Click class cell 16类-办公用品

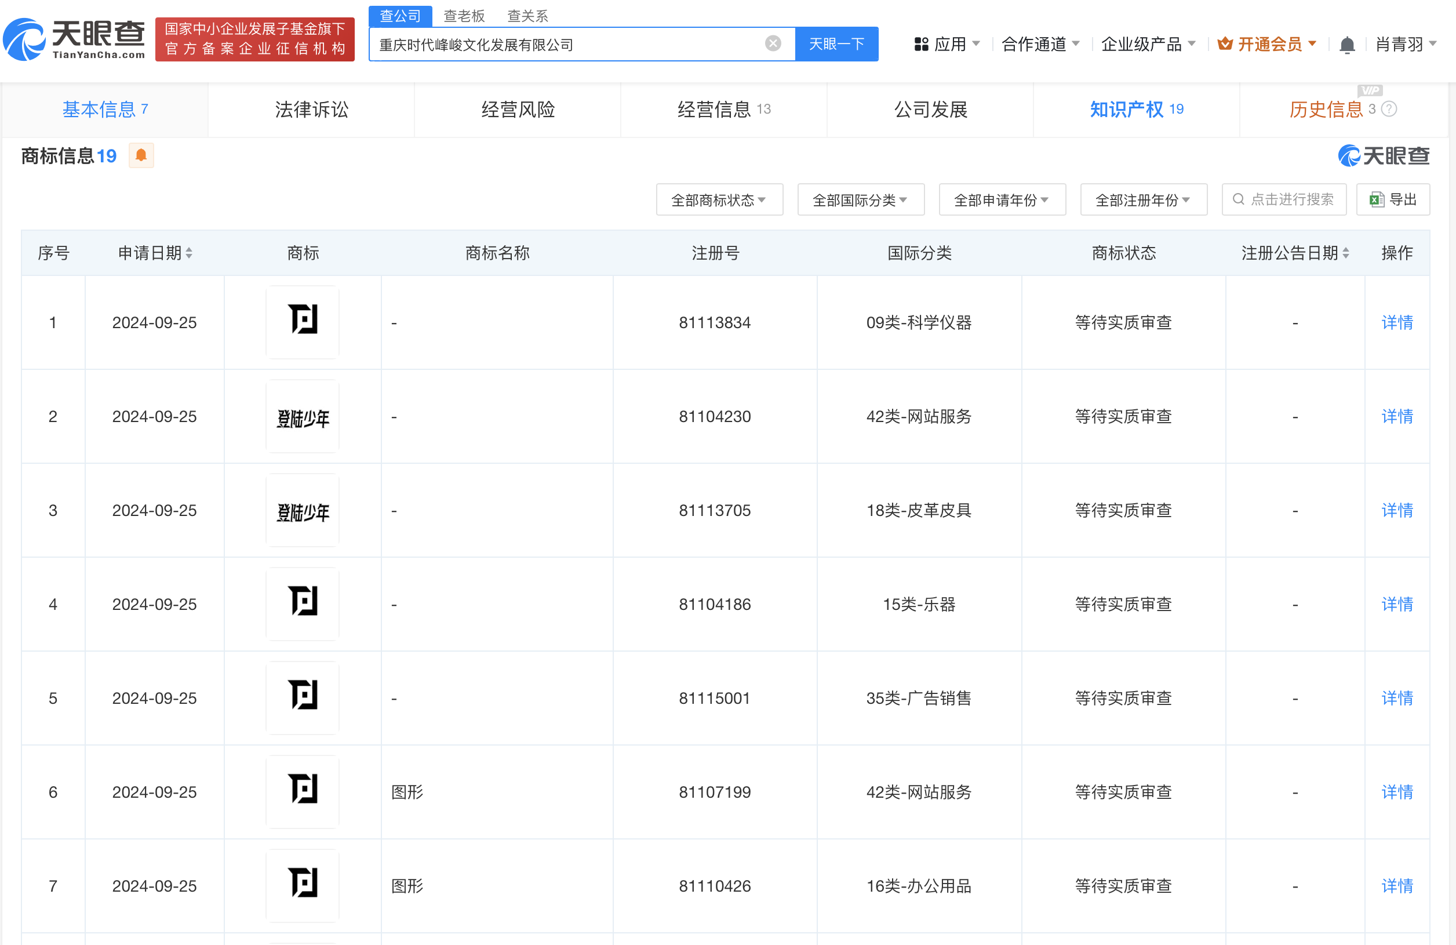click(919, 886)
